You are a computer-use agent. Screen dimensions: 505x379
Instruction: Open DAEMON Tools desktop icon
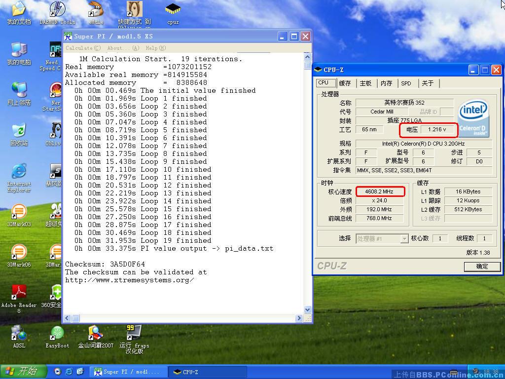58,11
